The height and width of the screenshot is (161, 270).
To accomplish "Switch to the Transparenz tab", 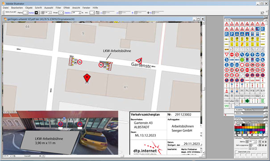I will (x=255, y=138).
